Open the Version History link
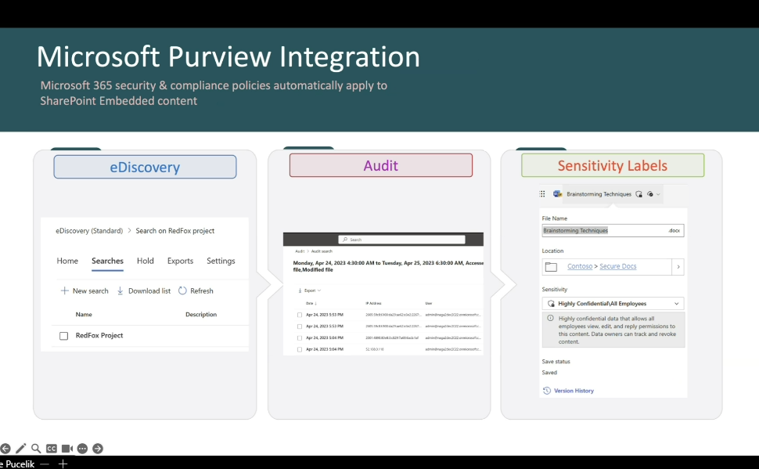This screenshot has height=469, width=759. [x=573, y=391]
